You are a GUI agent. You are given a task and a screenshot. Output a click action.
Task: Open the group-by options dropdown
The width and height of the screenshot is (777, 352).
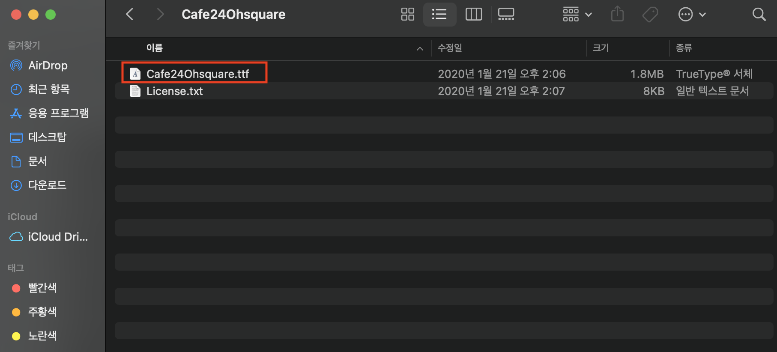point(577,14)
